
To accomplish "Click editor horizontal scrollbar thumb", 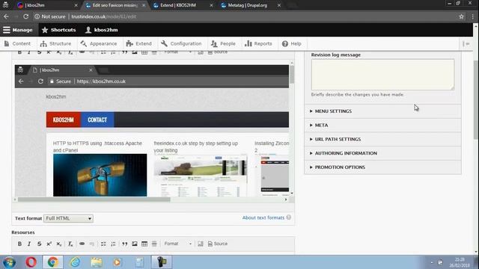I will tap(94, 200).
